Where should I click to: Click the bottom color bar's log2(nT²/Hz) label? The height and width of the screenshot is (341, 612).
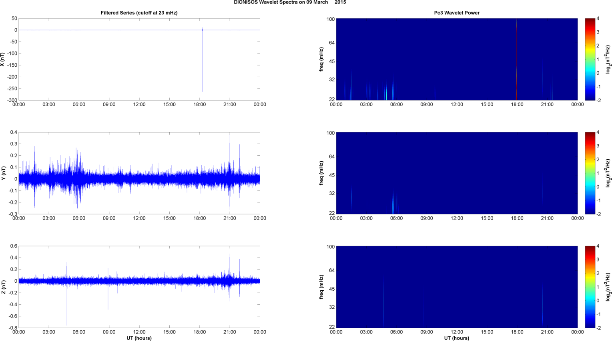[x=608, y=287]
